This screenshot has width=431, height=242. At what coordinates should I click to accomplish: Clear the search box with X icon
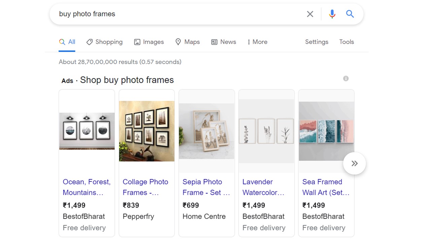click(x=310, y=14)
